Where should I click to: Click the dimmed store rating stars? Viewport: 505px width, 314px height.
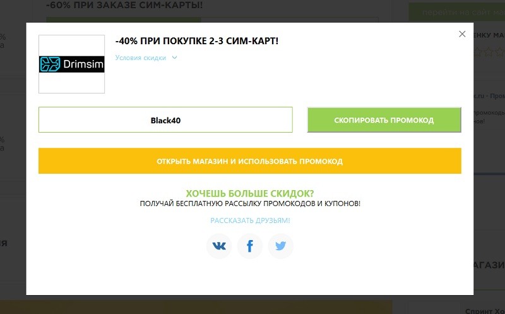click(489, 52)
